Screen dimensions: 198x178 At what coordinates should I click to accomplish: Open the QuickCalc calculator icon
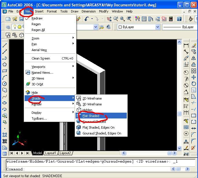click(171, 19)
